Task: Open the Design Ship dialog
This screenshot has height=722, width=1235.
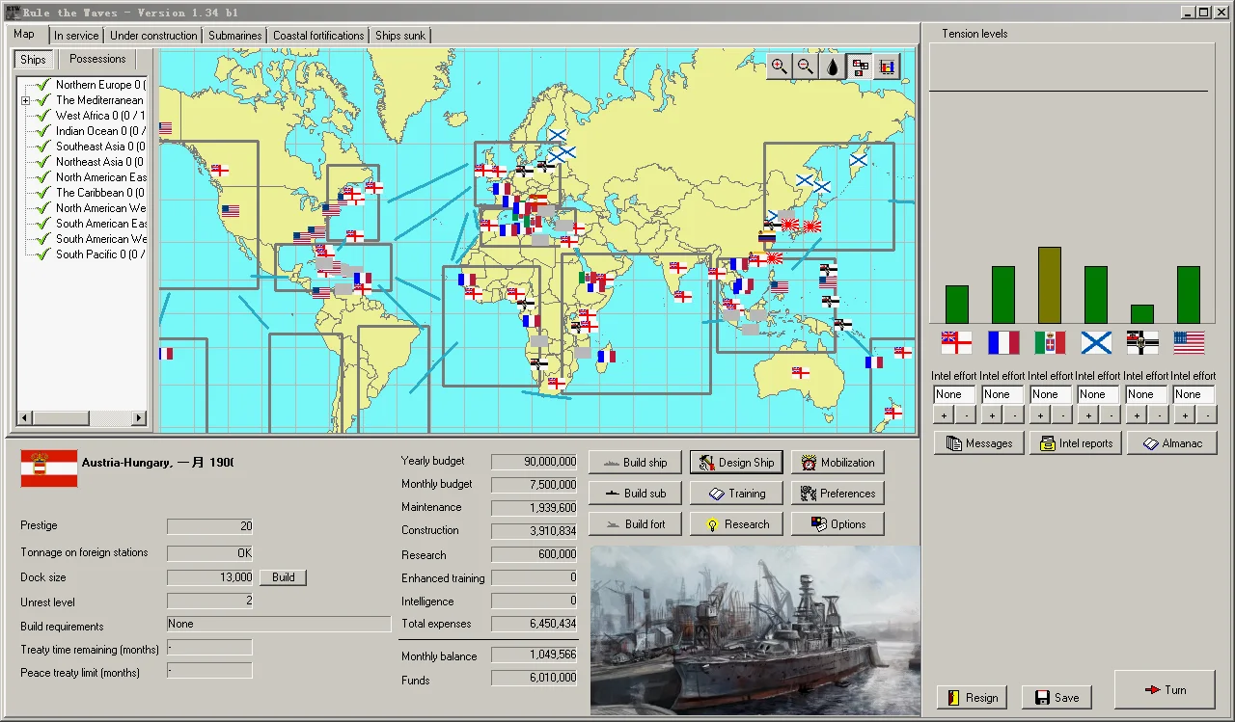Action: pyautogui.click(x=736, y=463)
